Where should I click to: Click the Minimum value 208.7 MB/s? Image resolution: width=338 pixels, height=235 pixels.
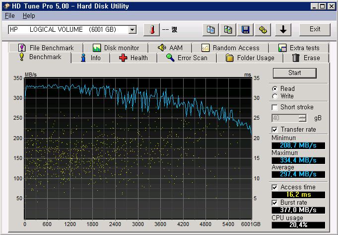[298, 146]
